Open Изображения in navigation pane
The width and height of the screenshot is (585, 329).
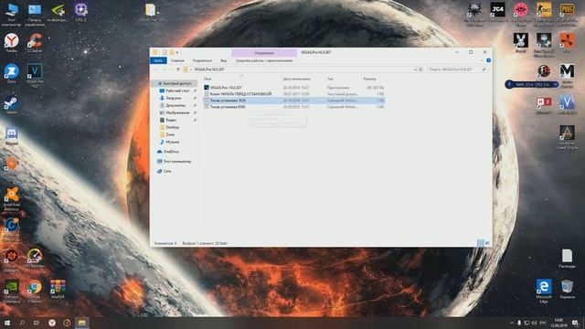coord(177,112)
